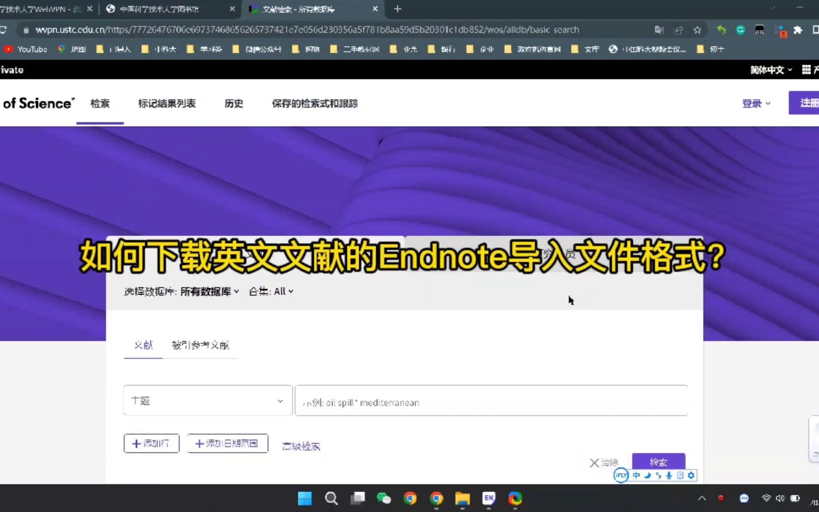This screenshot has height=512, width=819.
Task: Expand the 简体中文 language dropdown
Action: coord(771,70)
